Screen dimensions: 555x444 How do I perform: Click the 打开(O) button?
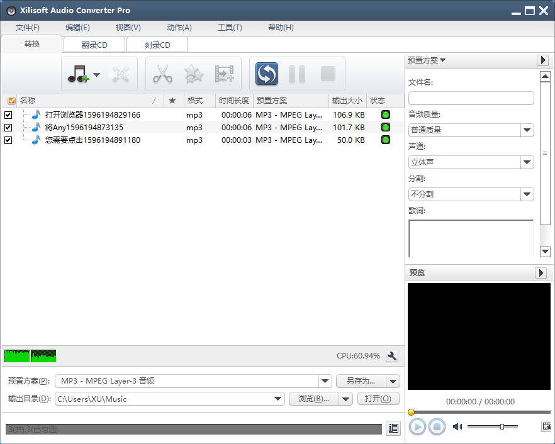[378, 399]
